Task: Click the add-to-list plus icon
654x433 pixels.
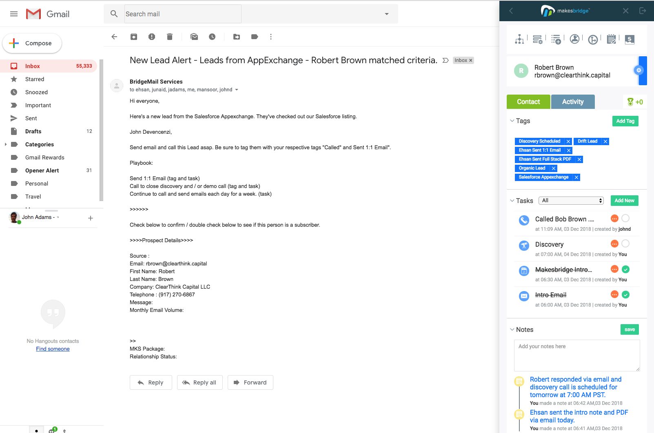Action: (556, 39)
